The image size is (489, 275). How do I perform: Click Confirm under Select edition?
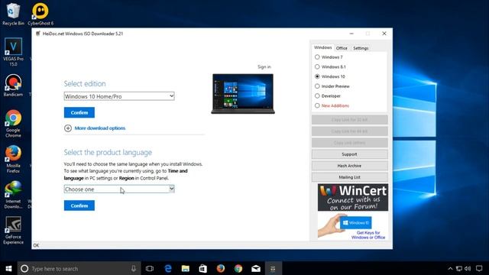tap(79, 112)
